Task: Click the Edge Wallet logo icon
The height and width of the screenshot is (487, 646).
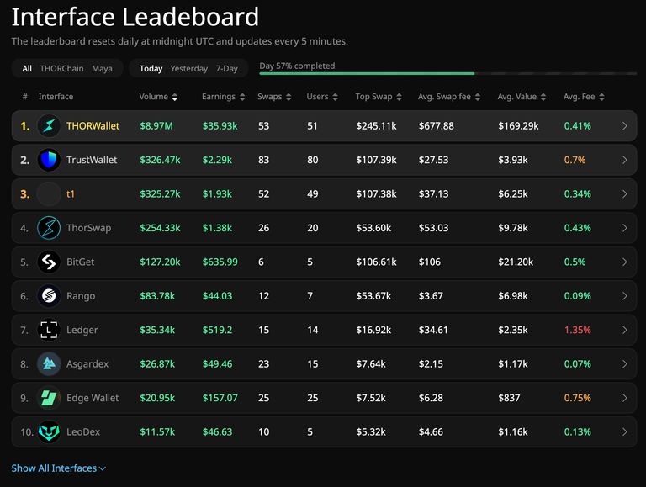Action: pos(49,398)
